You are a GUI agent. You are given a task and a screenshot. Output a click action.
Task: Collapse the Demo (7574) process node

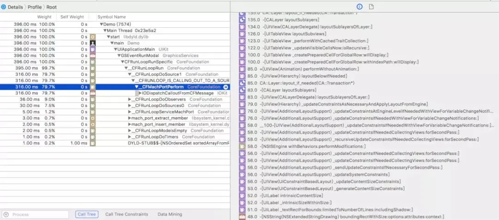[x=102, y=24]
